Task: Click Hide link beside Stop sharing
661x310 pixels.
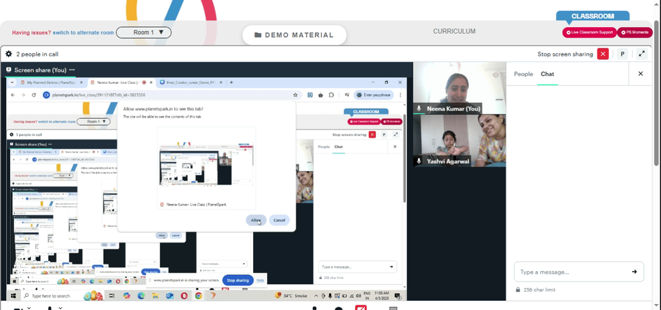Action: (260, 280)
